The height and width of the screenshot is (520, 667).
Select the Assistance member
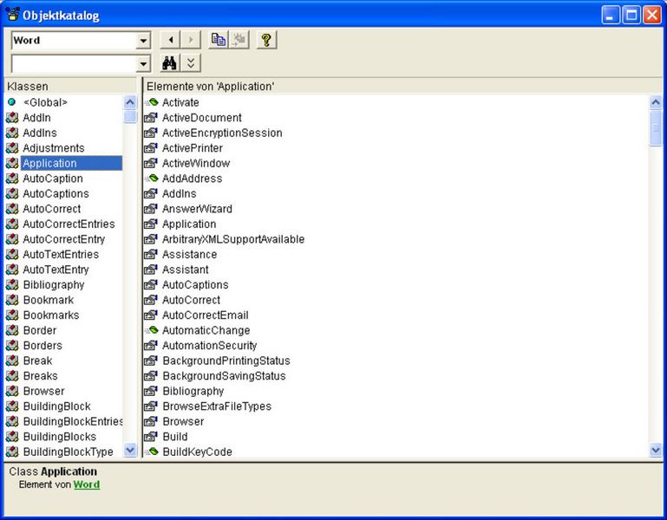click(189, 254)
